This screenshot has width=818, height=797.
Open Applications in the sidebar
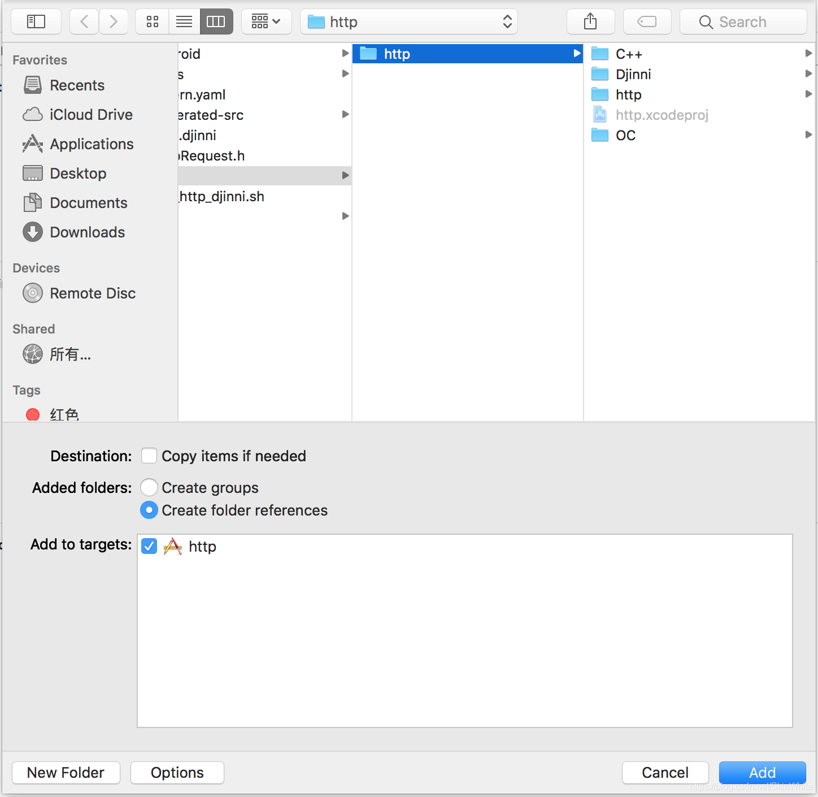click(x=79, y=144)
